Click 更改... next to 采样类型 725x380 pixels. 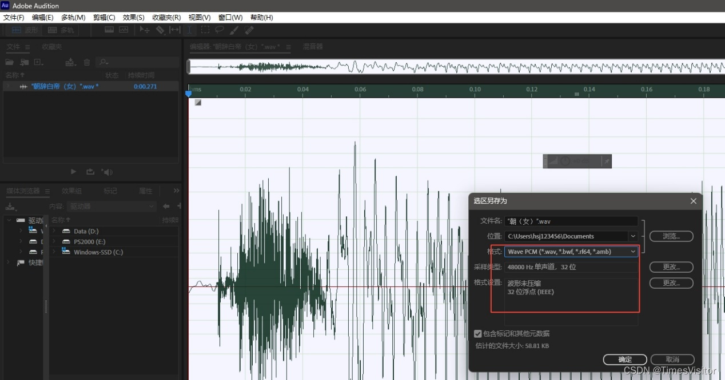pos(671,267)
